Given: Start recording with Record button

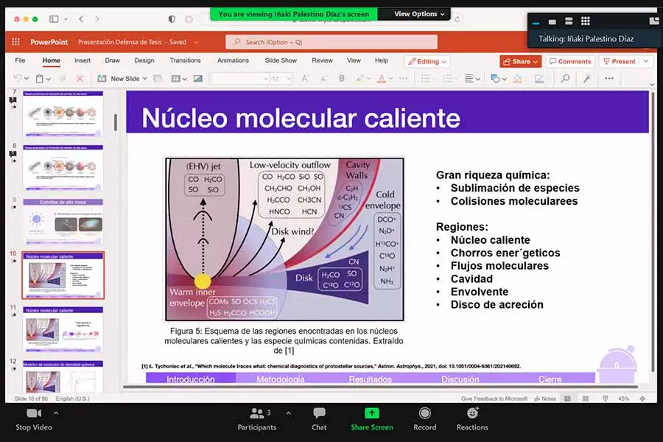Looking at the screenshot, I should click(x=424, y=419).
